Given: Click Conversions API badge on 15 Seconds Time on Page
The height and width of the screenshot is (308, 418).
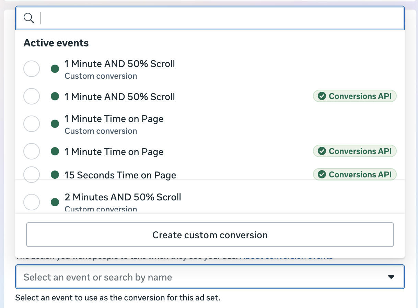Looking at the screenshot, I should 355,174.
